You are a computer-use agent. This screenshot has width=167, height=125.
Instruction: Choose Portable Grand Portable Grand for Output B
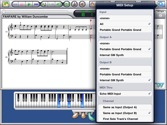(125, 74)
